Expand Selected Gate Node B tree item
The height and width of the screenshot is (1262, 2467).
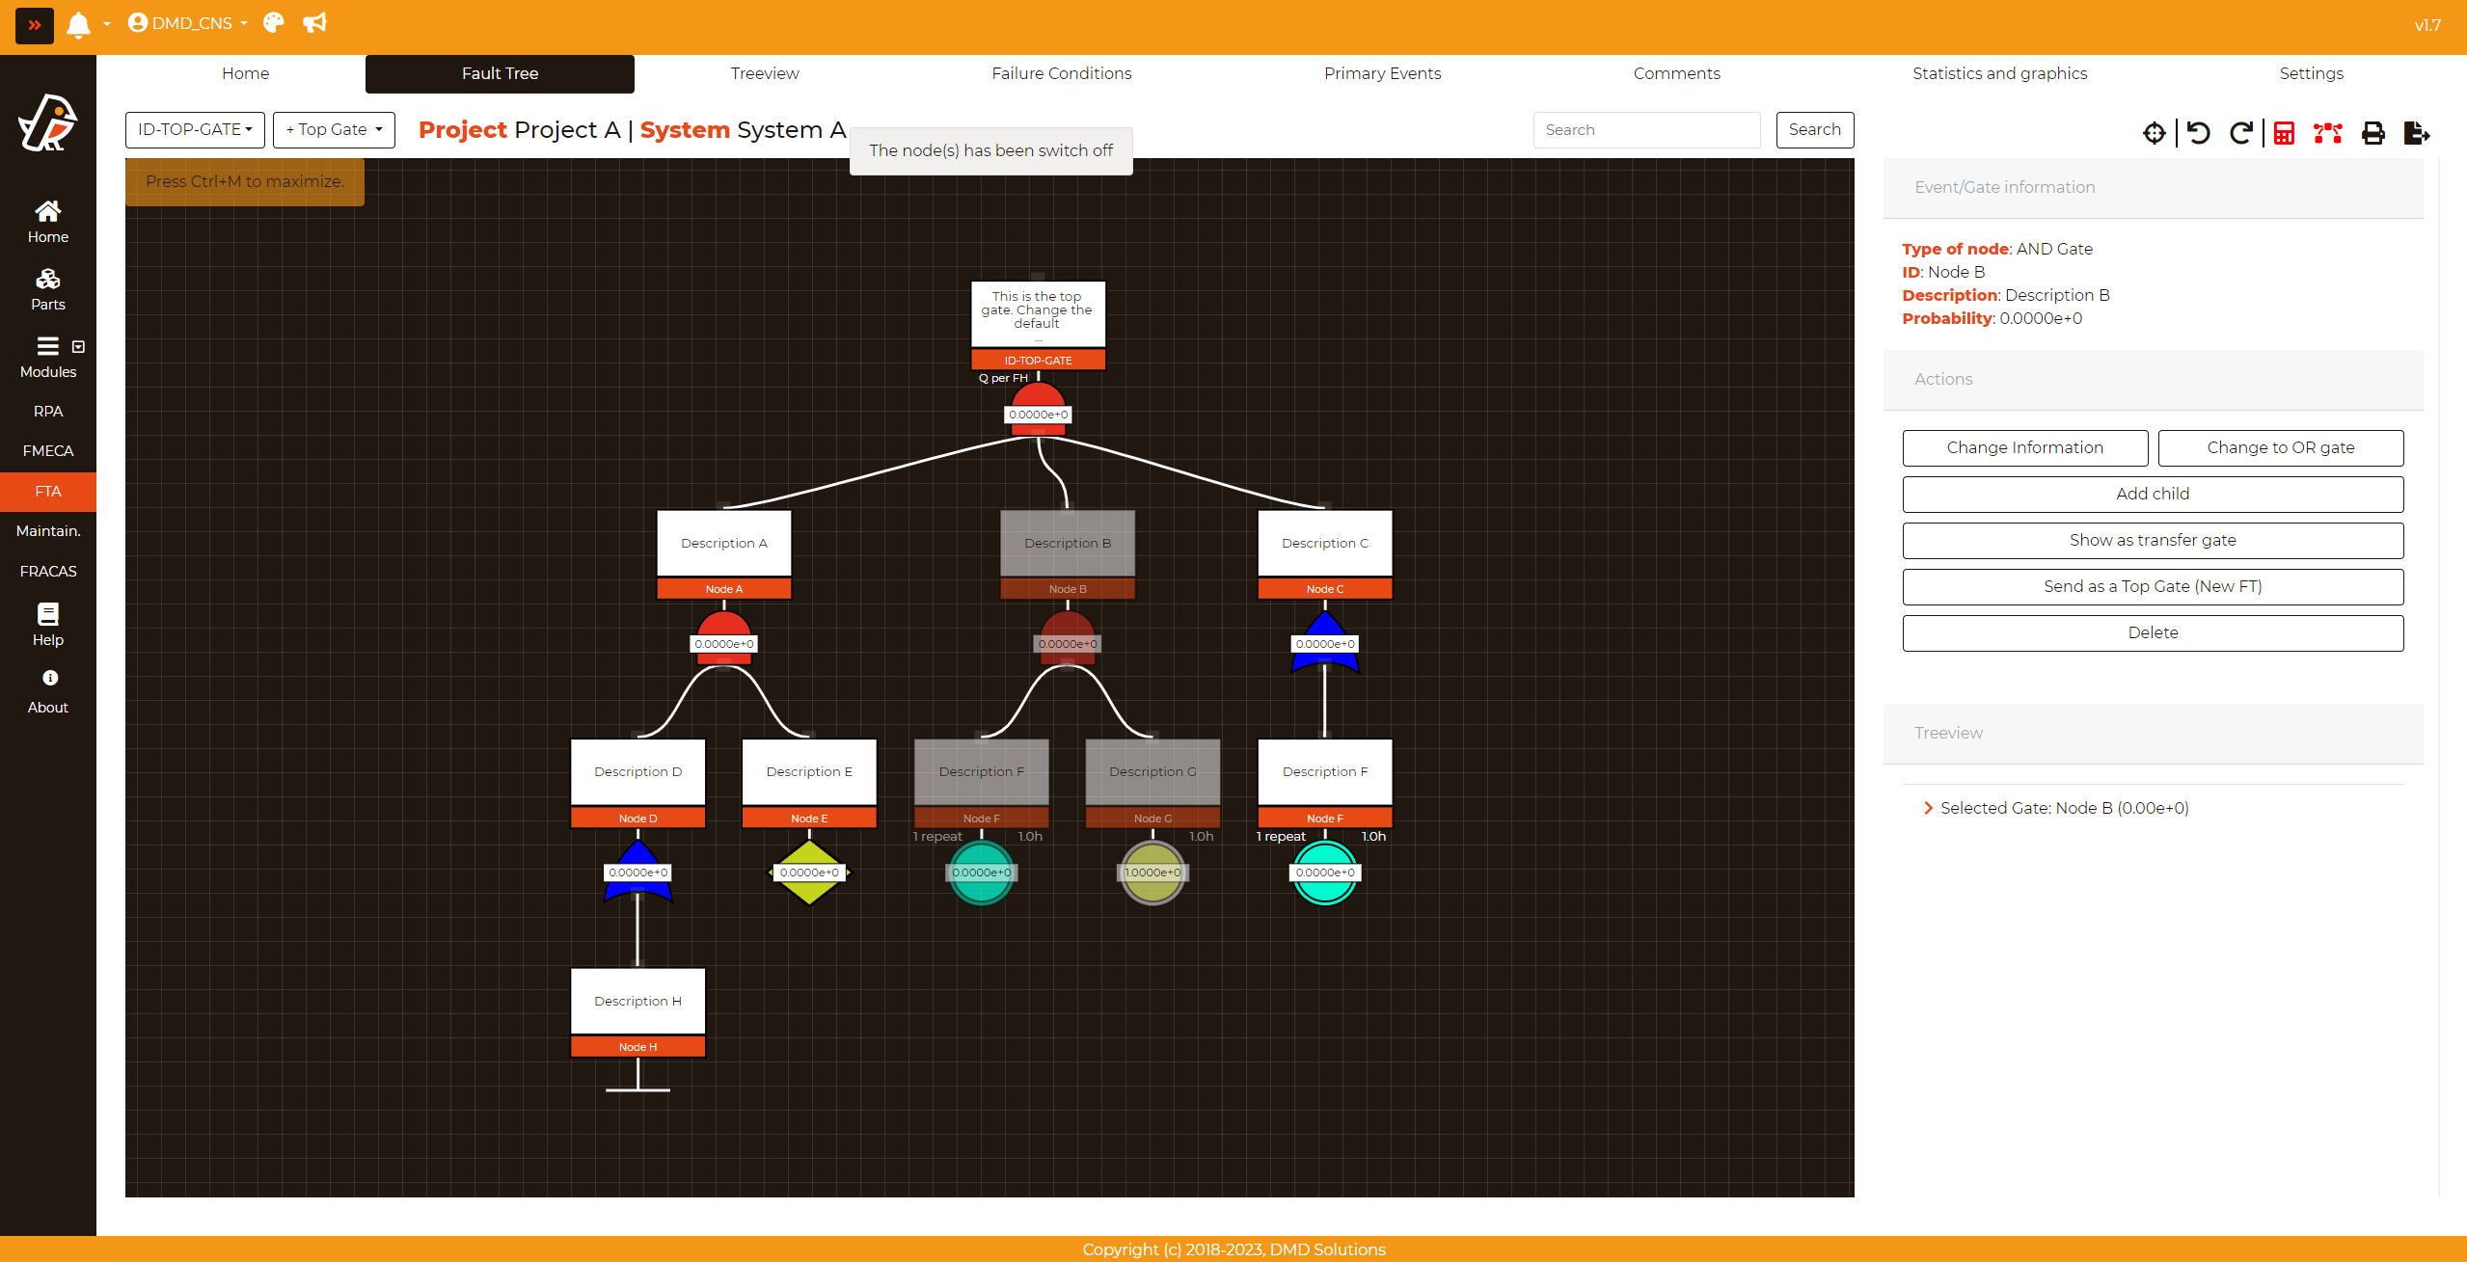tap(1928, 808)
